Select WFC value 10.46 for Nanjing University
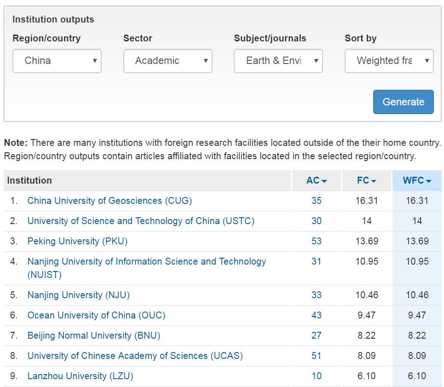 pyautogui.click(x=417, y=295)
